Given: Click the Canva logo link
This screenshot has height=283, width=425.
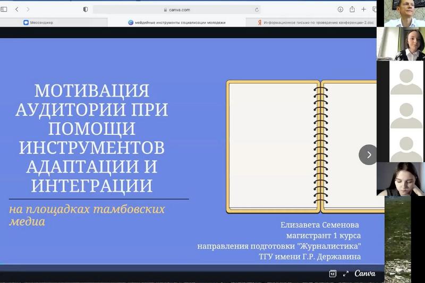Looking at the screenshot, I should click(365, 273).
